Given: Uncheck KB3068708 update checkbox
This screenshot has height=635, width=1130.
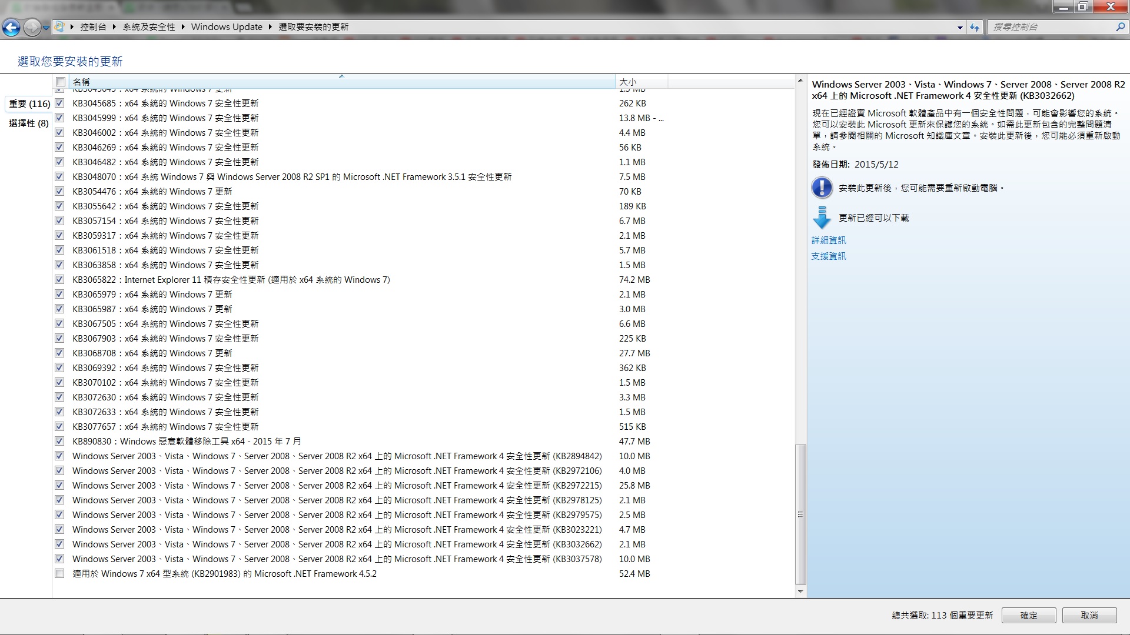Looking at the screenshot, I should point(59,353).
